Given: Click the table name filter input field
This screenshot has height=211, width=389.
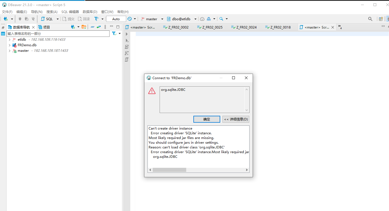Looking at the screenshot, I should point(58,34).
